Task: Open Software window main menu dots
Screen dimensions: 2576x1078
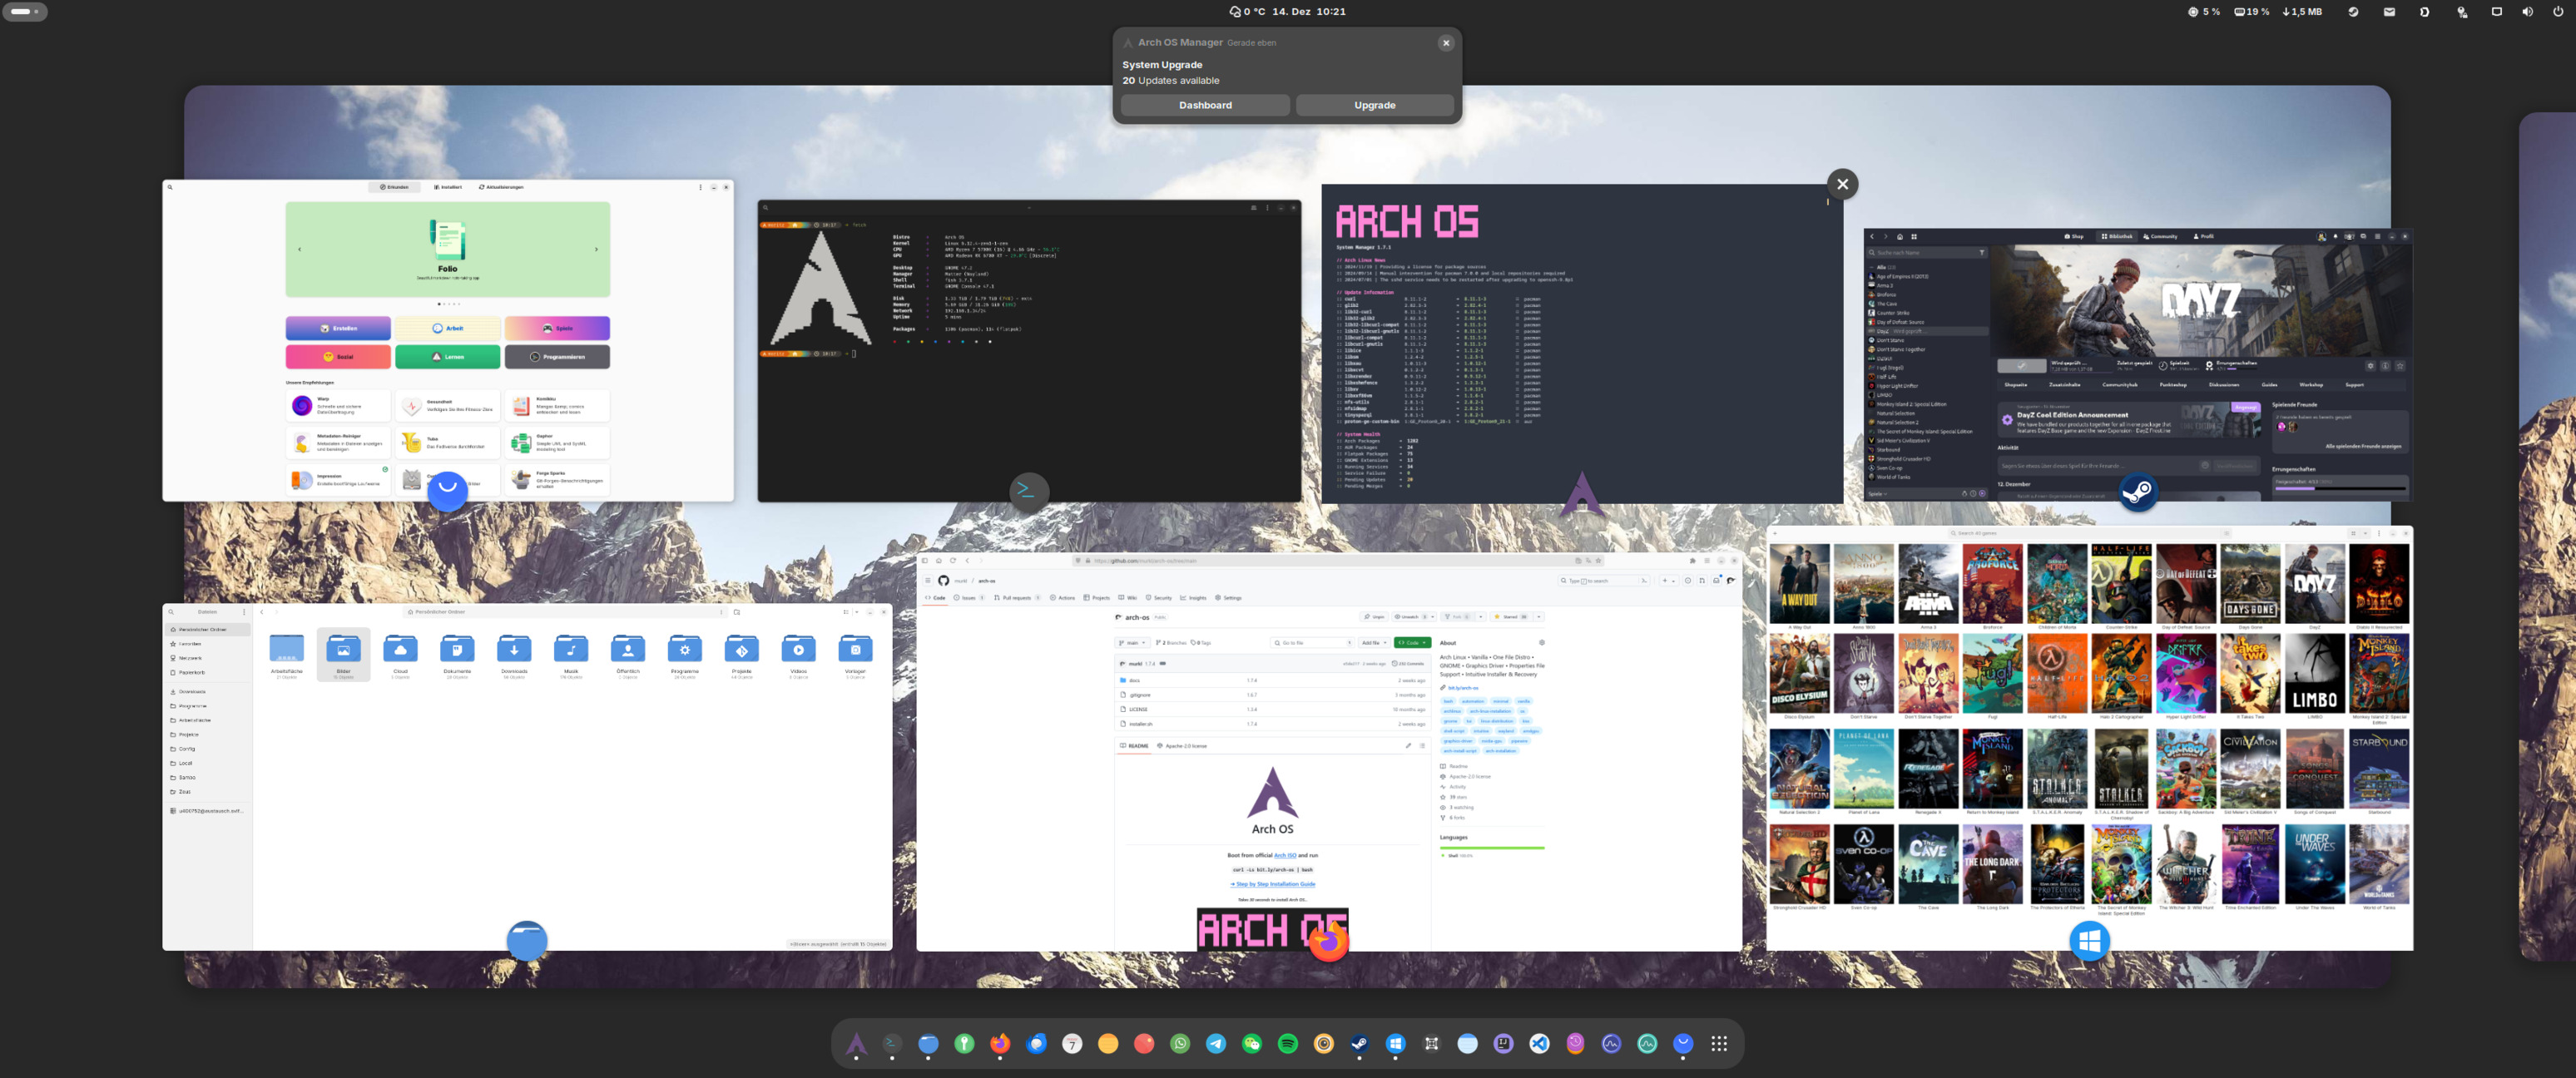Action: click(x=701, y=188)
